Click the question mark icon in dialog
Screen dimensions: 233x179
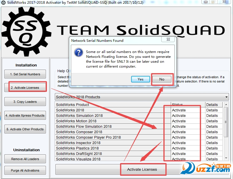tap(79, 52)
